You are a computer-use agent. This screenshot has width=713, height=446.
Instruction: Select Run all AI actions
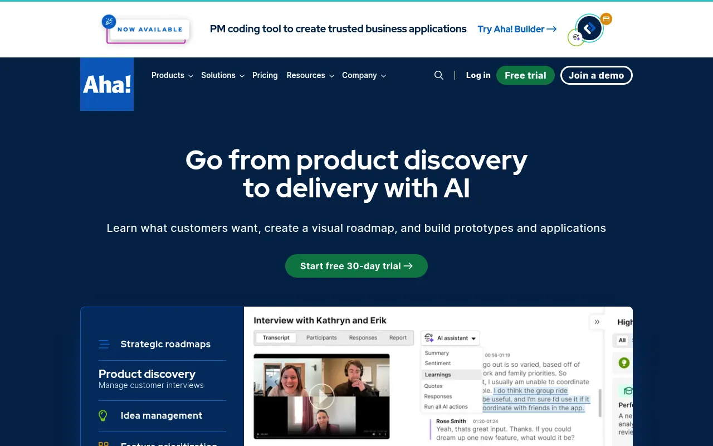[x=446, y=406]
